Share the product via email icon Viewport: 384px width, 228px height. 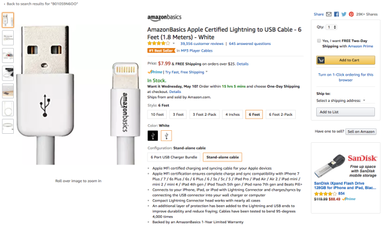[329, 14]
